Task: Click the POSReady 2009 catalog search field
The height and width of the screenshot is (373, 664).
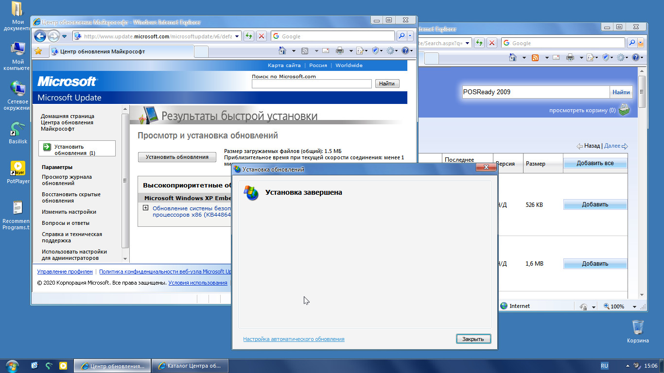Action: pos(536,92)
